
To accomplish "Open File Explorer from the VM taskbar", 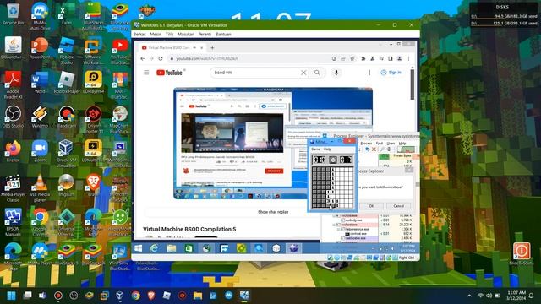I will tap(172, 248).
